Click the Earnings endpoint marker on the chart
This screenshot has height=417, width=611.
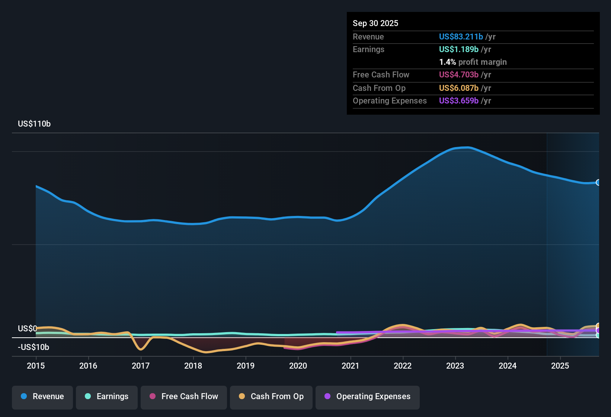tap(598, 336)
